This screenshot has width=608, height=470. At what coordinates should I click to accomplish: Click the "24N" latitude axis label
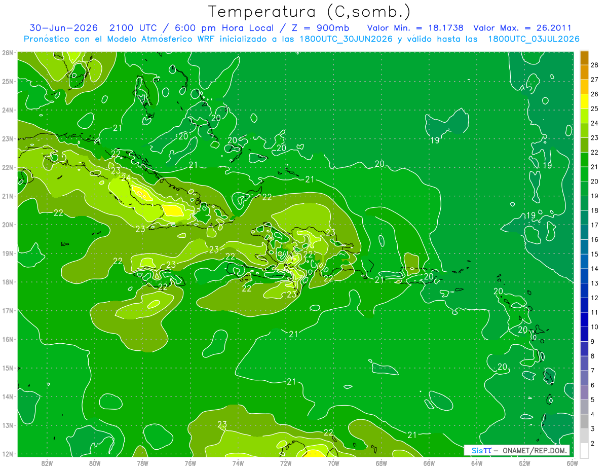(x=7, y=110)
